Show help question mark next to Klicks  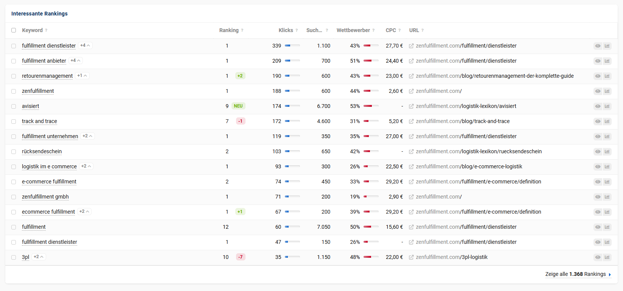coord(297,31)
